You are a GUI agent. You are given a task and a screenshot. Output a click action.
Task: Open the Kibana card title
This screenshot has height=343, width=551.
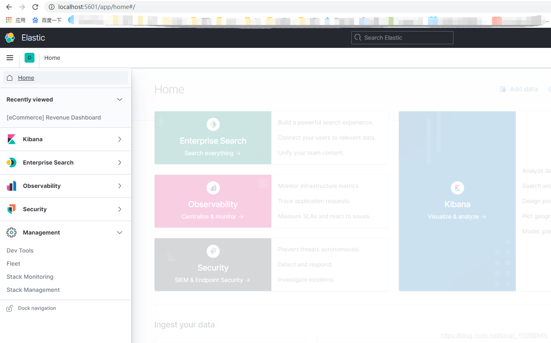click(458, 204)
